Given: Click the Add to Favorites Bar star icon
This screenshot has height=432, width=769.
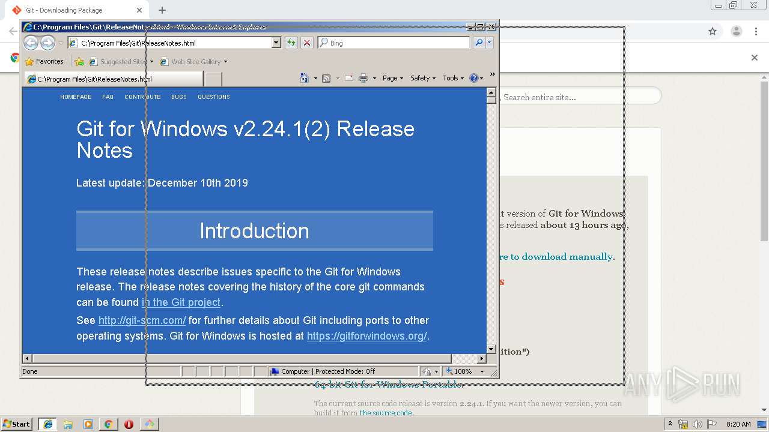Looking at the screenshot, I should pos(79,61).
